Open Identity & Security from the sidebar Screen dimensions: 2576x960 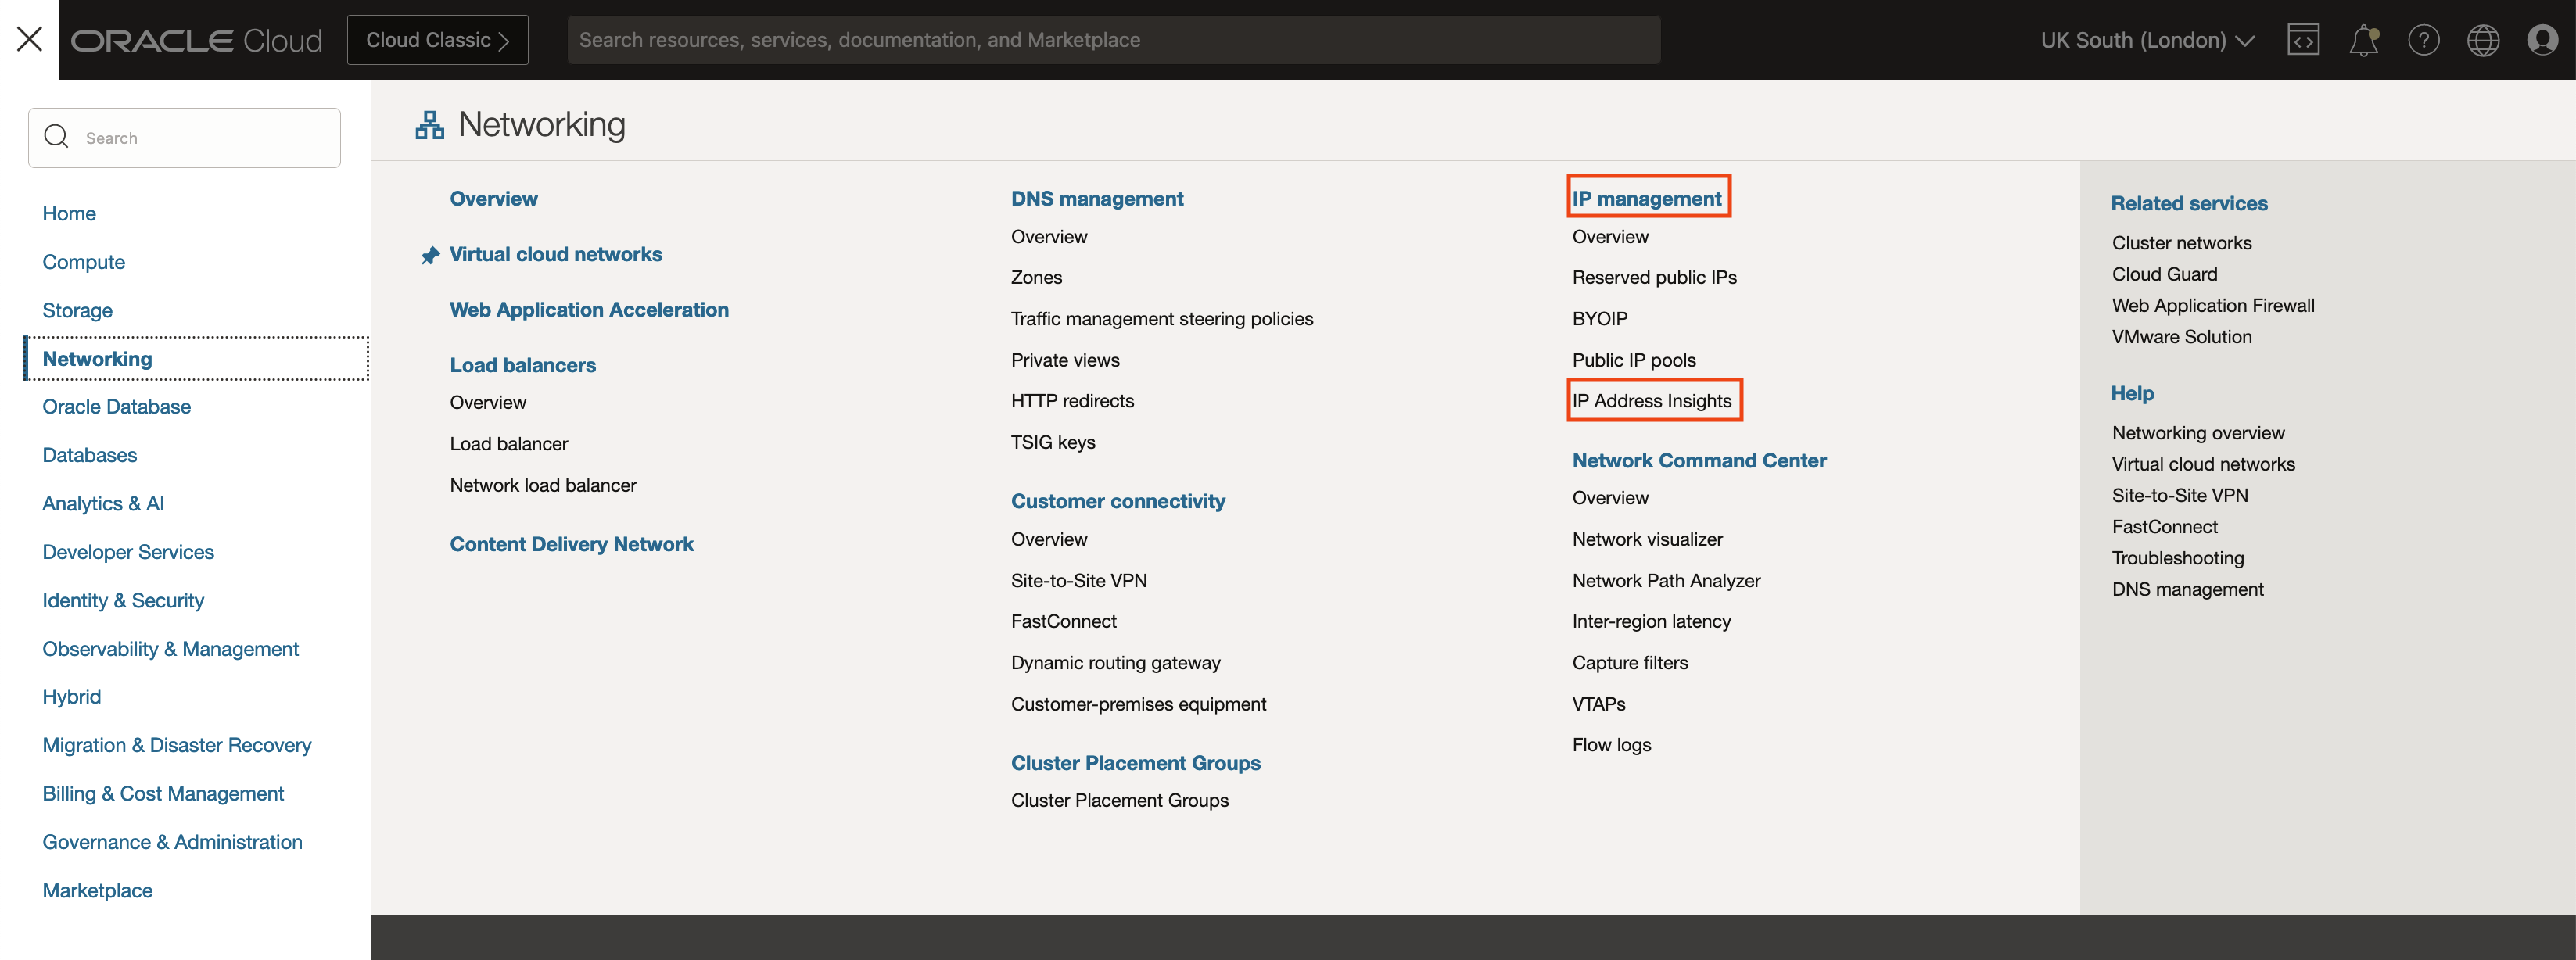[123, 600]
